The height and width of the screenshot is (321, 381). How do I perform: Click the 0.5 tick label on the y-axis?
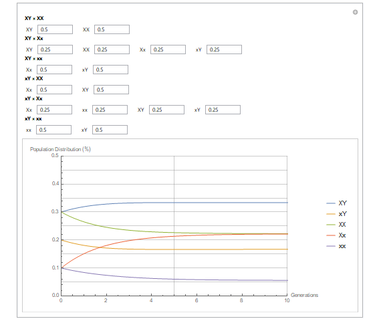point(55,156)
